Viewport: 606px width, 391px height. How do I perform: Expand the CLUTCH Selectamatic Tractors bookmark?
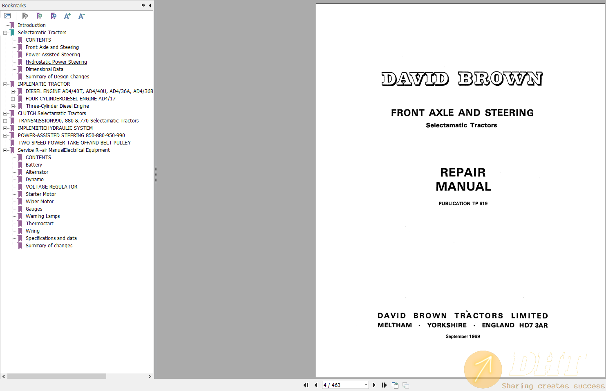pyautogui.click(x=5, y=113)
